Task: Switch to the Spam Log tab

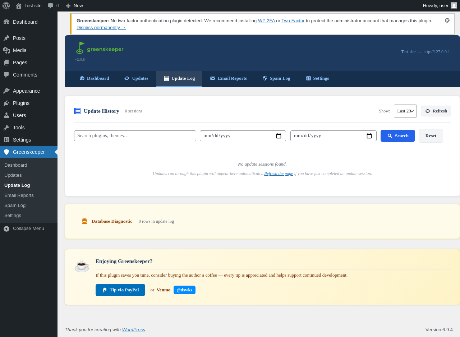Action: [x=276, y=78]
